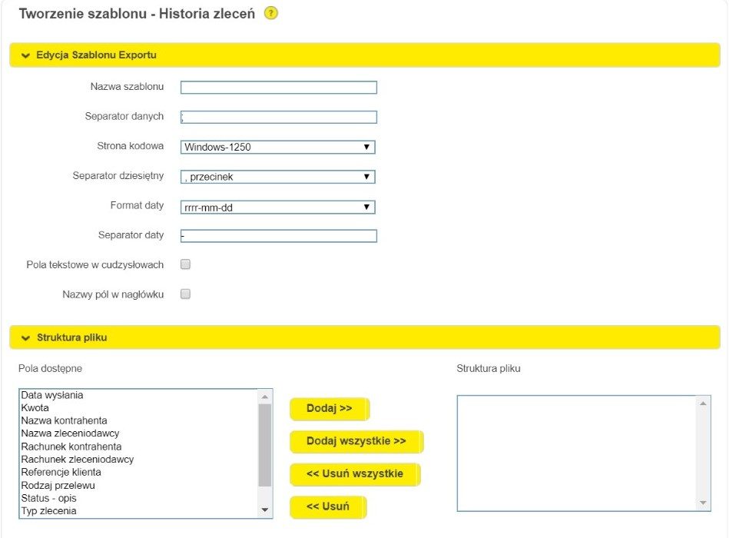Click the down arrow of Pola dostępne scrollbar
This screenshot has height=538, width=729.
[x=265, y=510]
